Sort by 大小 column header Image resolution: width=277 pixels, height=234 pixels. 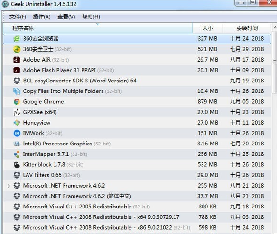coord(208,28)
